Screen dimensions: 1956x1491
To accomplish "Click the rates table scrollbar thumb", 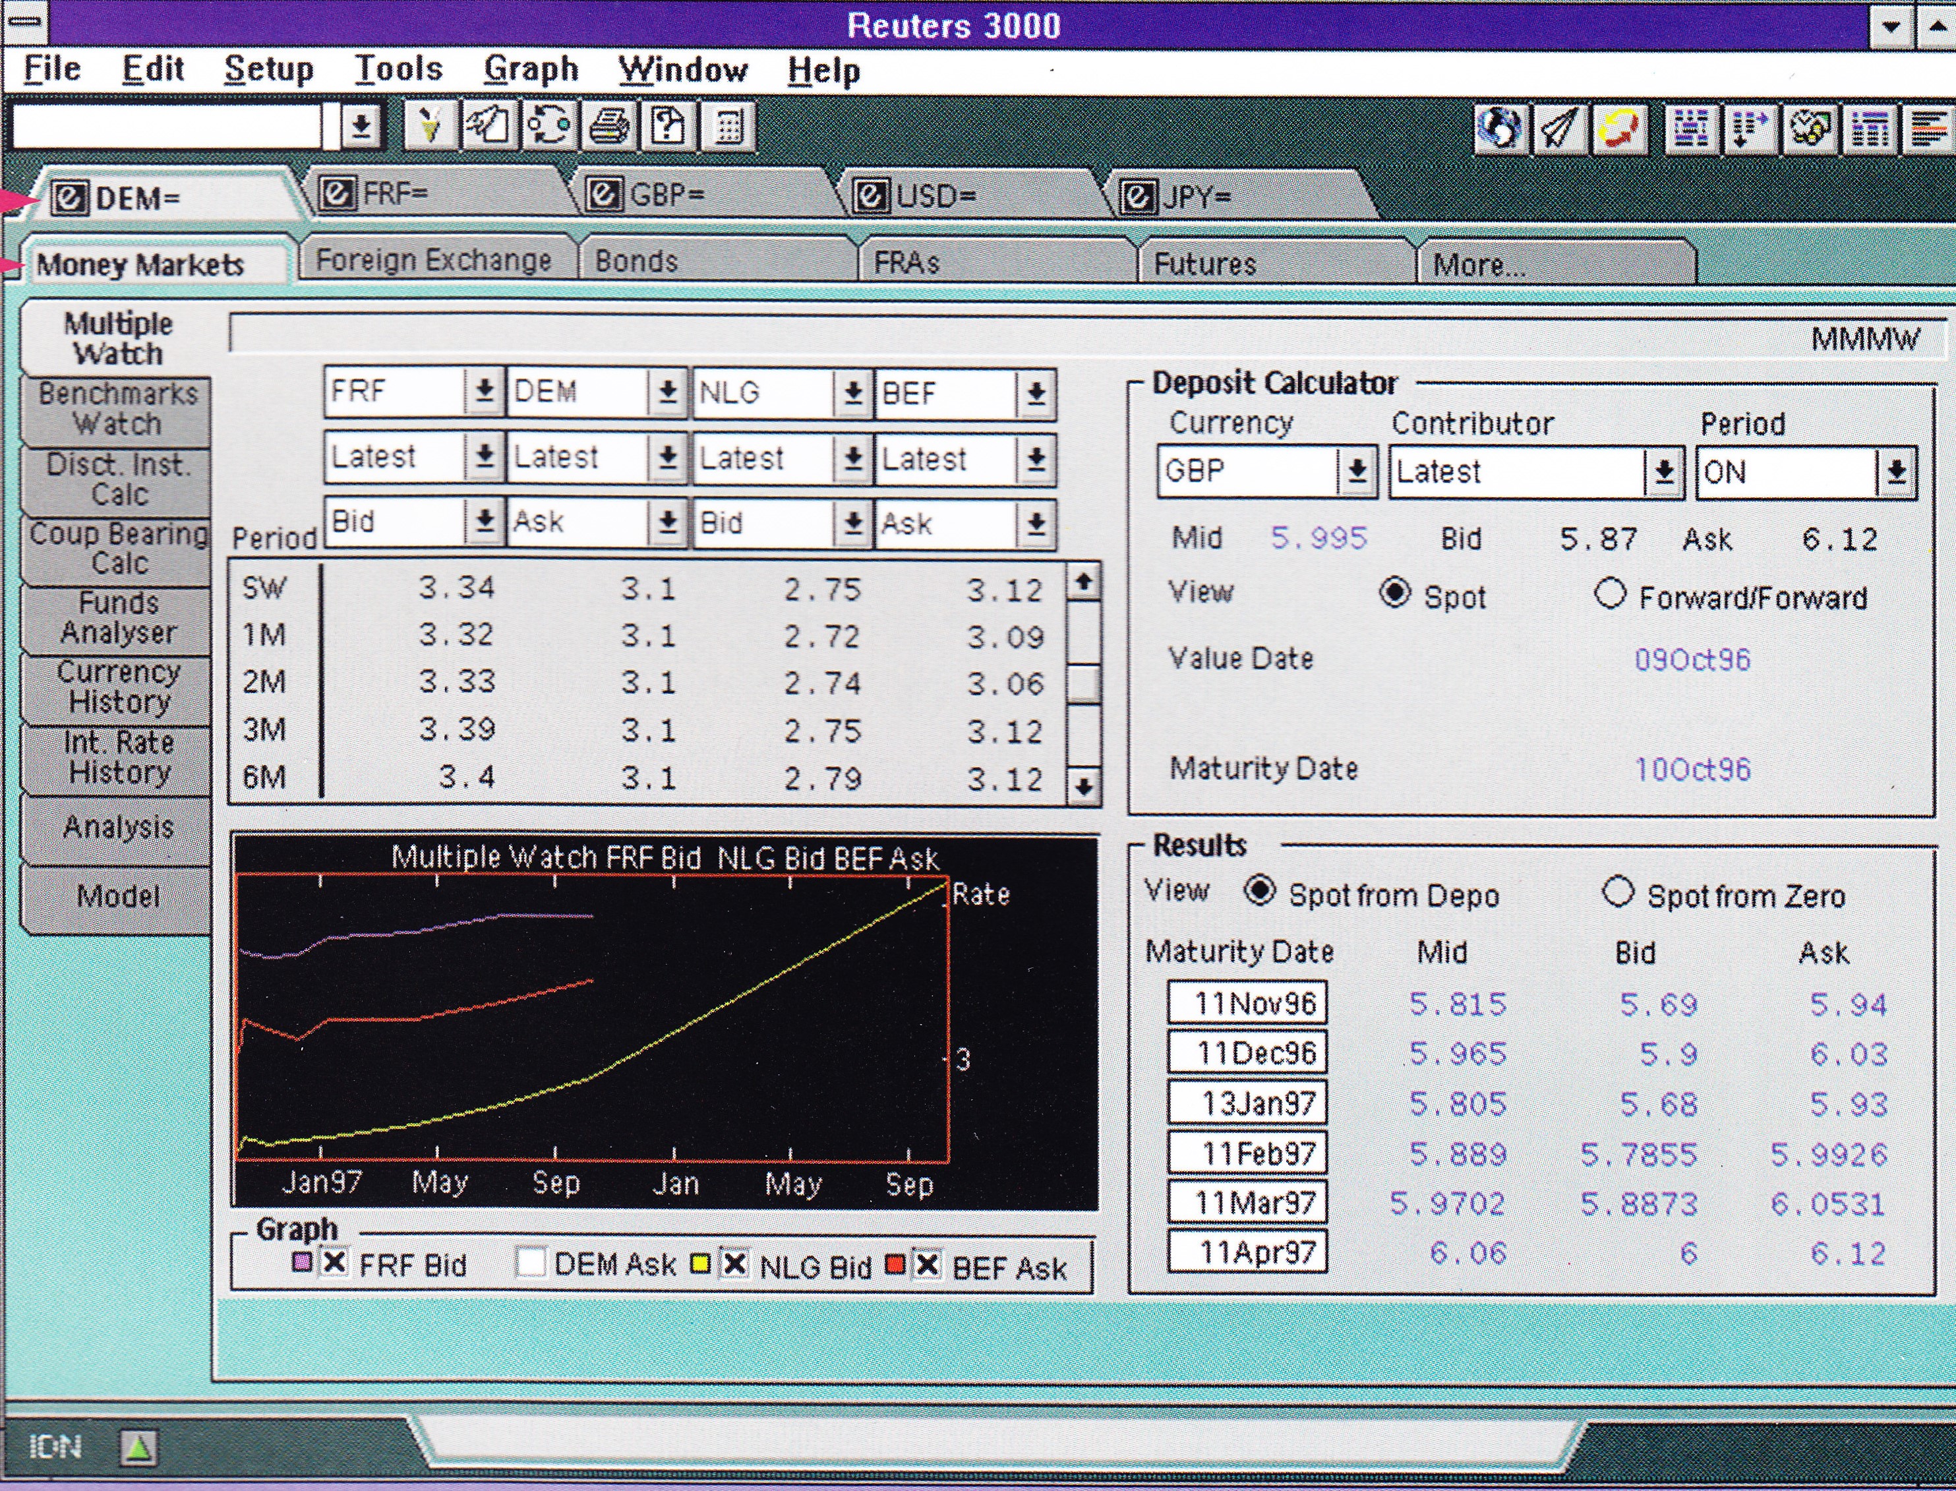I will click(x=1083, y=683).
